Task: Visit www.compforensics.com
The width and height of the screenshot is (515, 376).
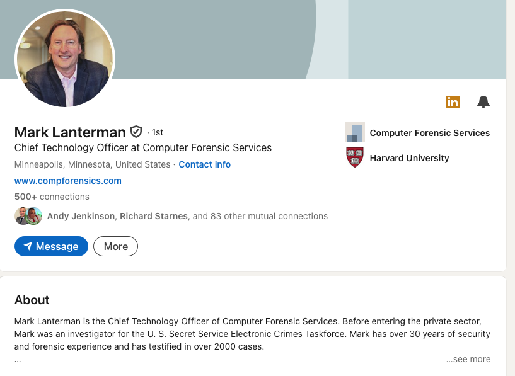Action: point(67,181)
